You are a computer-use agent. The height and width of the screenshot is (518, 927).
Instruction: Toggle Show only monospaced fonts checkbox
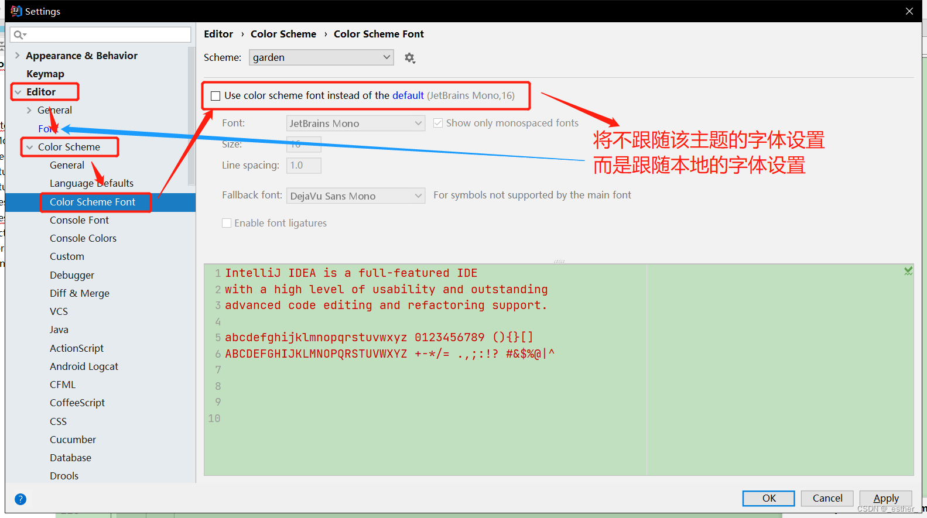[x=438, y=123]
